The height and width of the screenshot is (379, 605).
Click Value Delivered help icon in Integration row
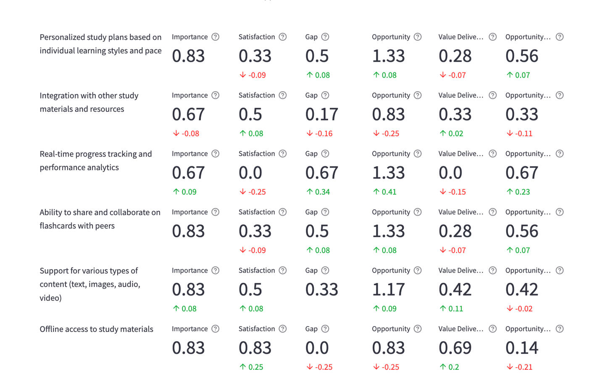coord(493,95)
